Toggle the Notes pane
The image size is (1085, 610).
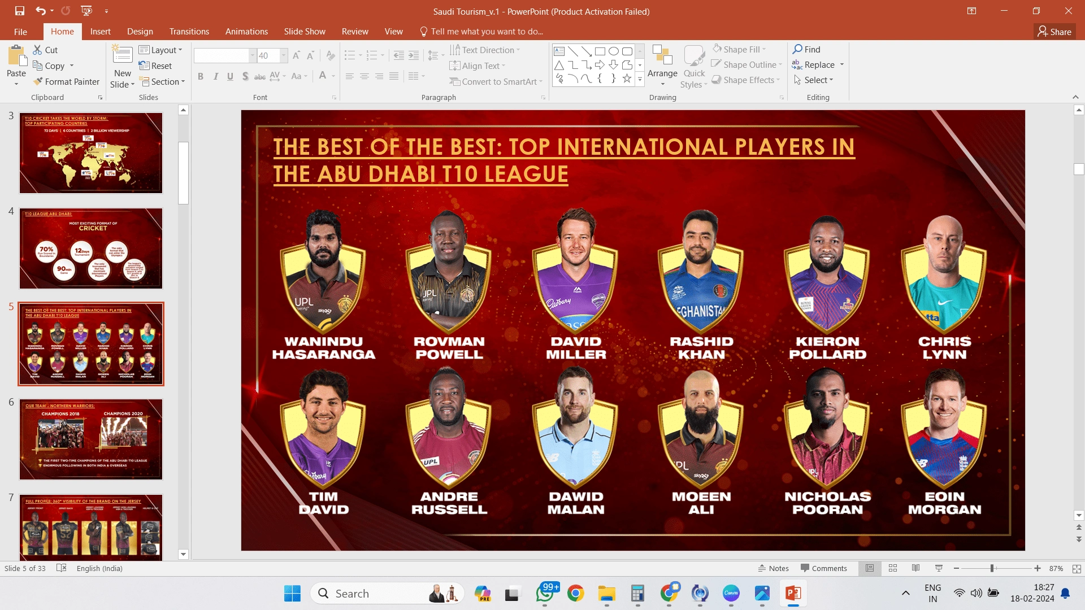coord(773,568)
